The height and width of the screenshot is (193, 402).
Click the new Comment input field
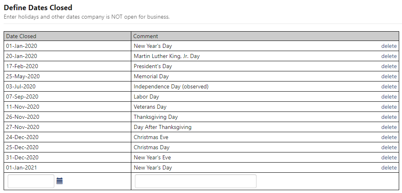[x=195, y=181]
